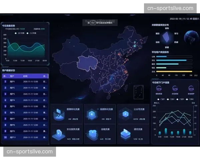Click the 90% circular gauge

point(159,89)
